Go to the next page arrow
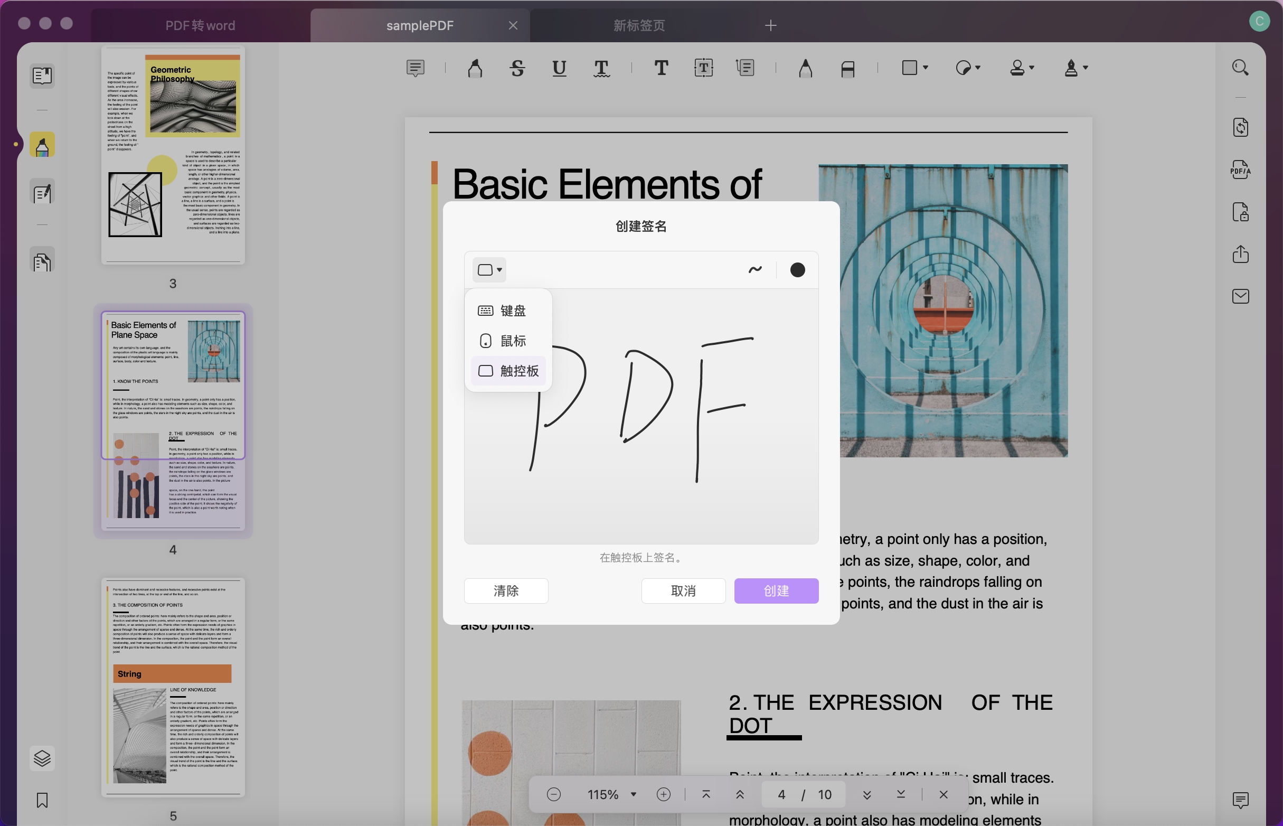The image size is (1283, 826). click(x=867, y=794)
